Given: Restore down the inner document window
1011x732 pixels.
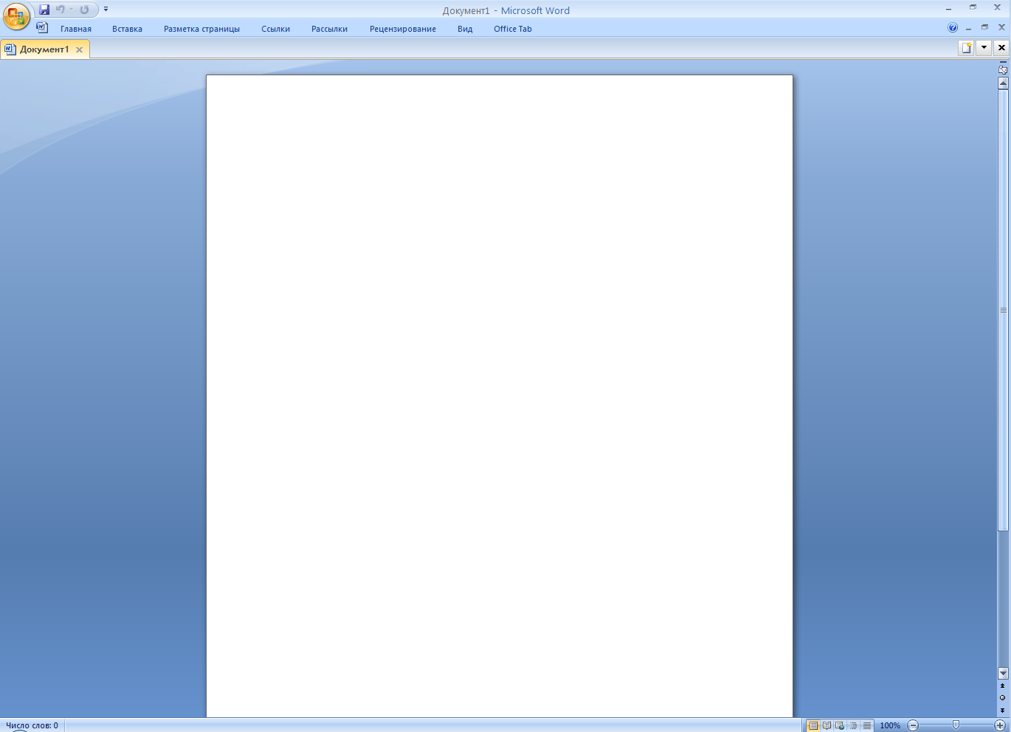Looking at the screenshot, I should point(984,27).
